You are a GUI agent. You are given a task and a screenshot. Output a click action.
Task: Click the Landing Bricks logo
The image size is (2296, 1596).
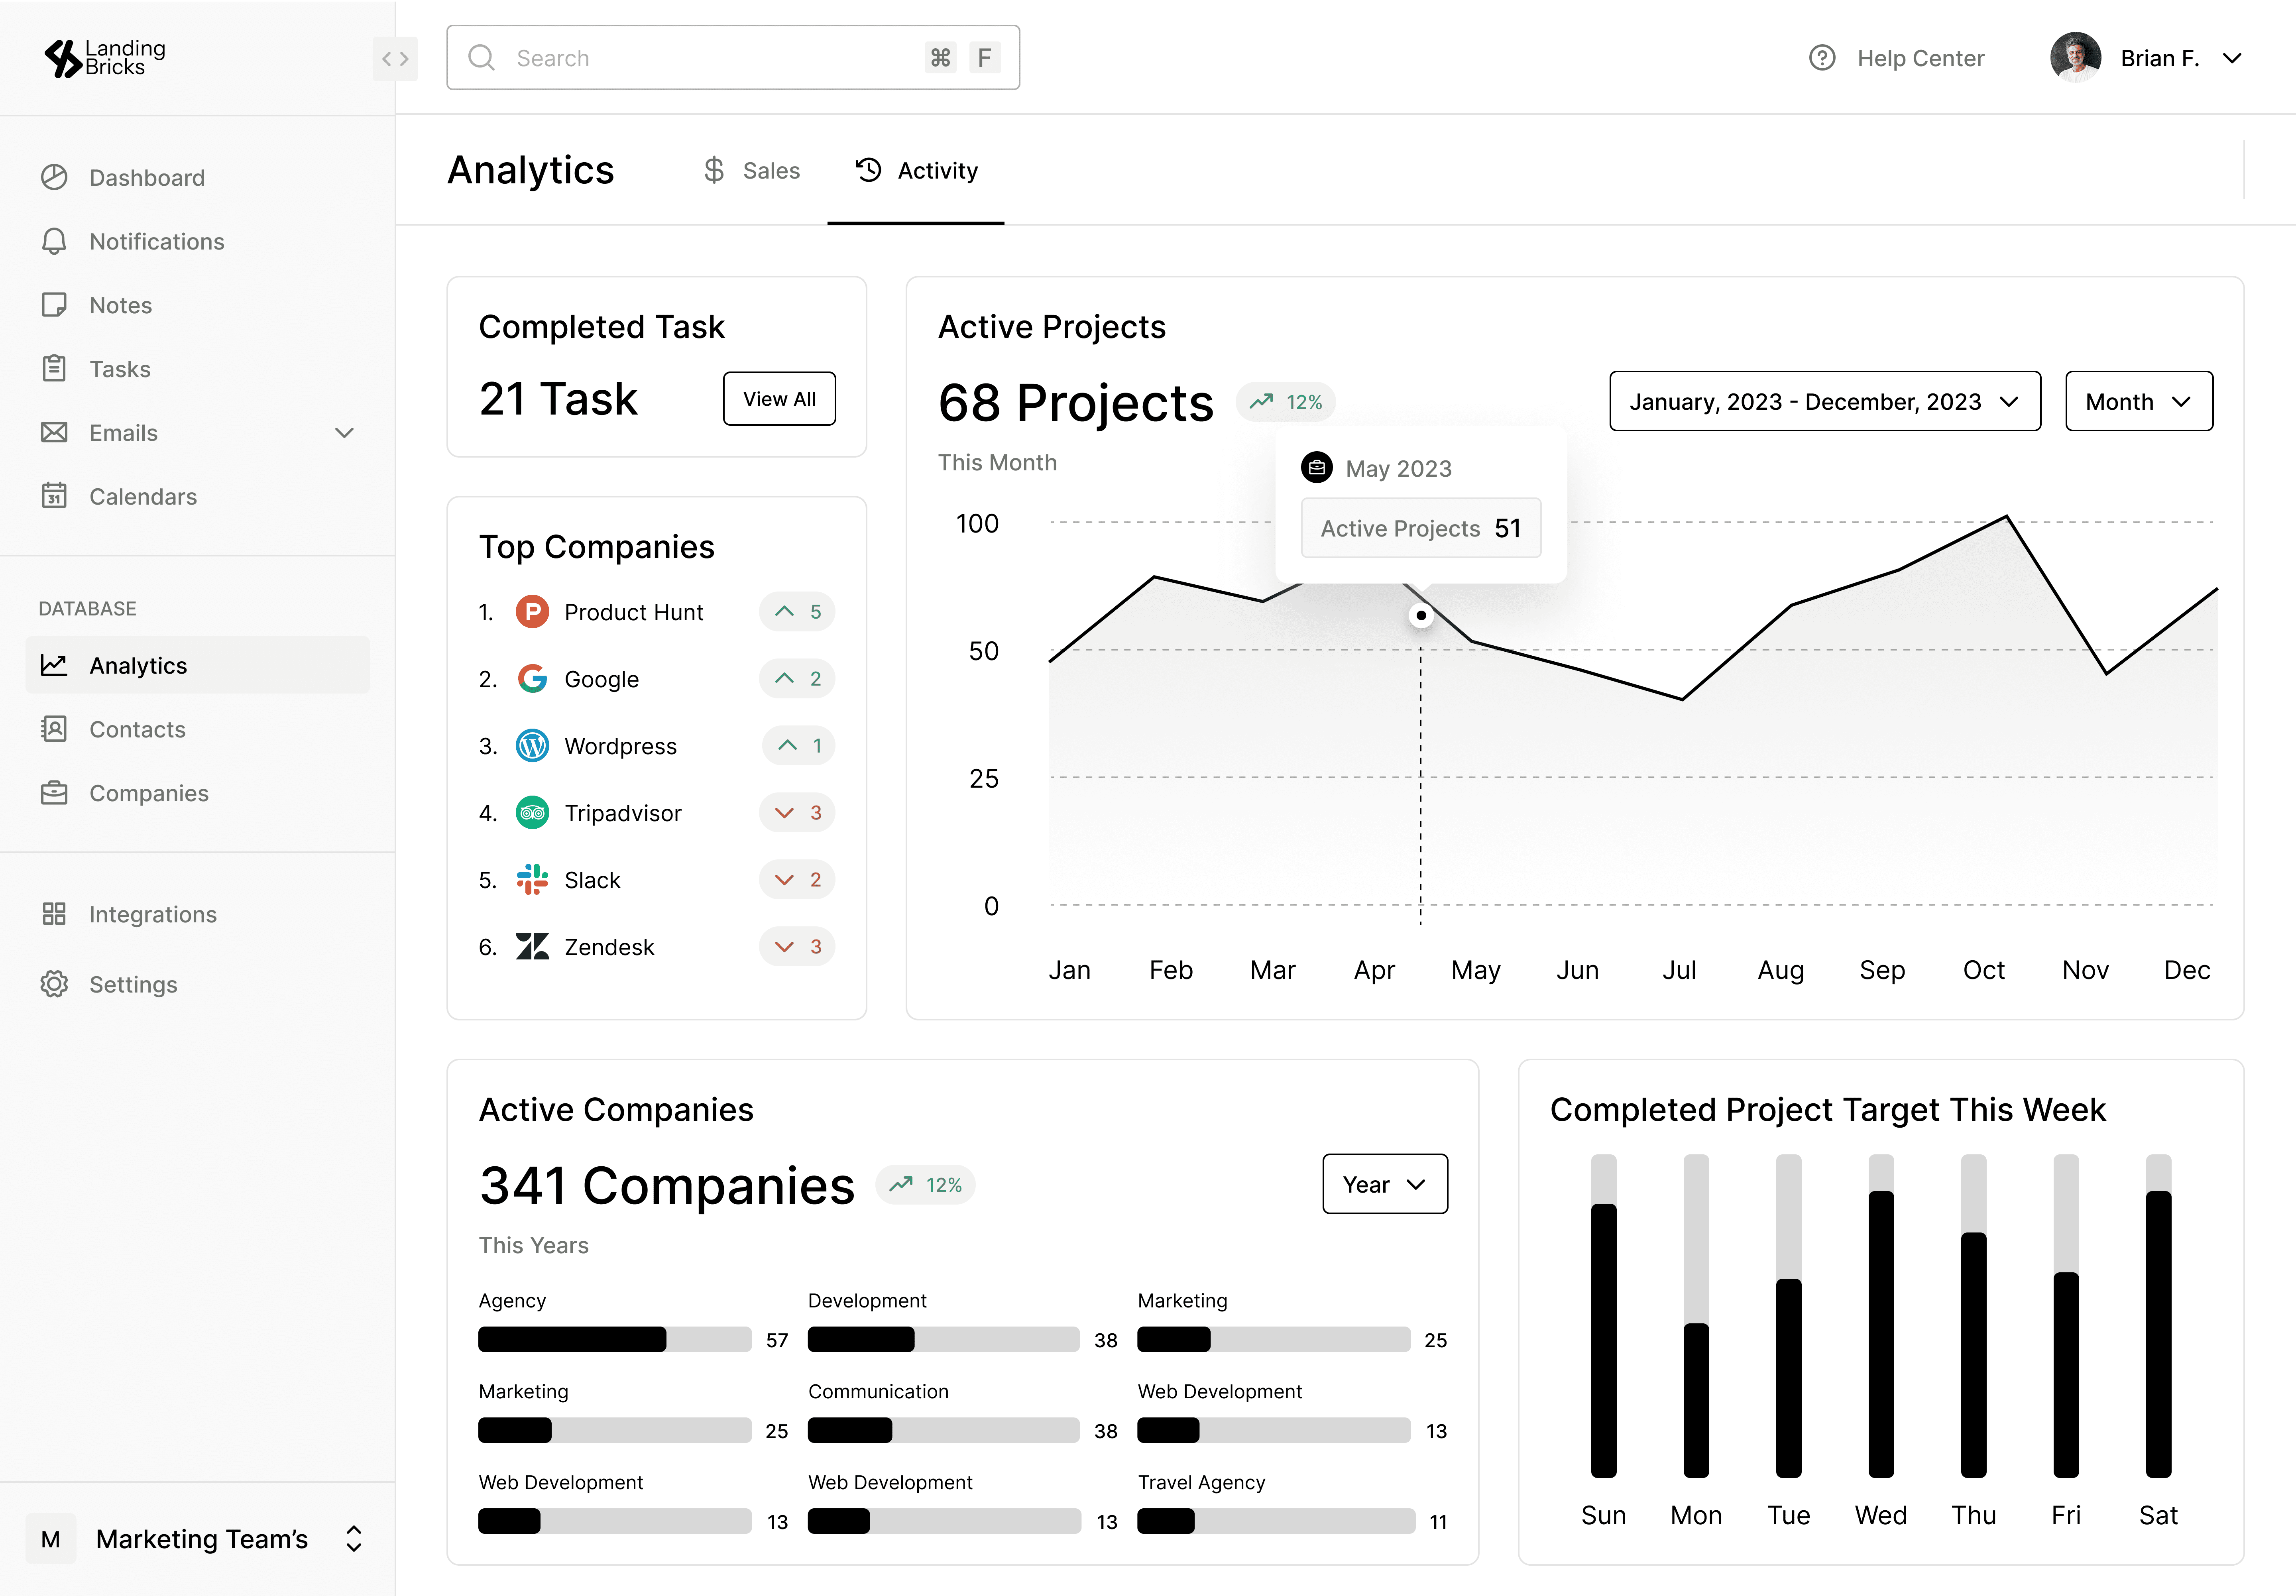(105, 58)
